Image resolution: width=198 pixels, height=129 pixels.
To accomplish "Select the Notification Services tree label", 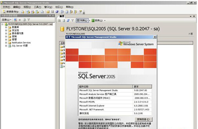I will (x=21, y=43).
